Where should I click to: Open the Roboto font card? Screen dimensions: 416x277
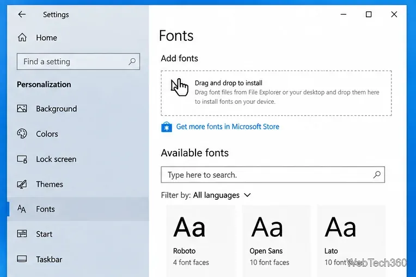tap(200, 241)
